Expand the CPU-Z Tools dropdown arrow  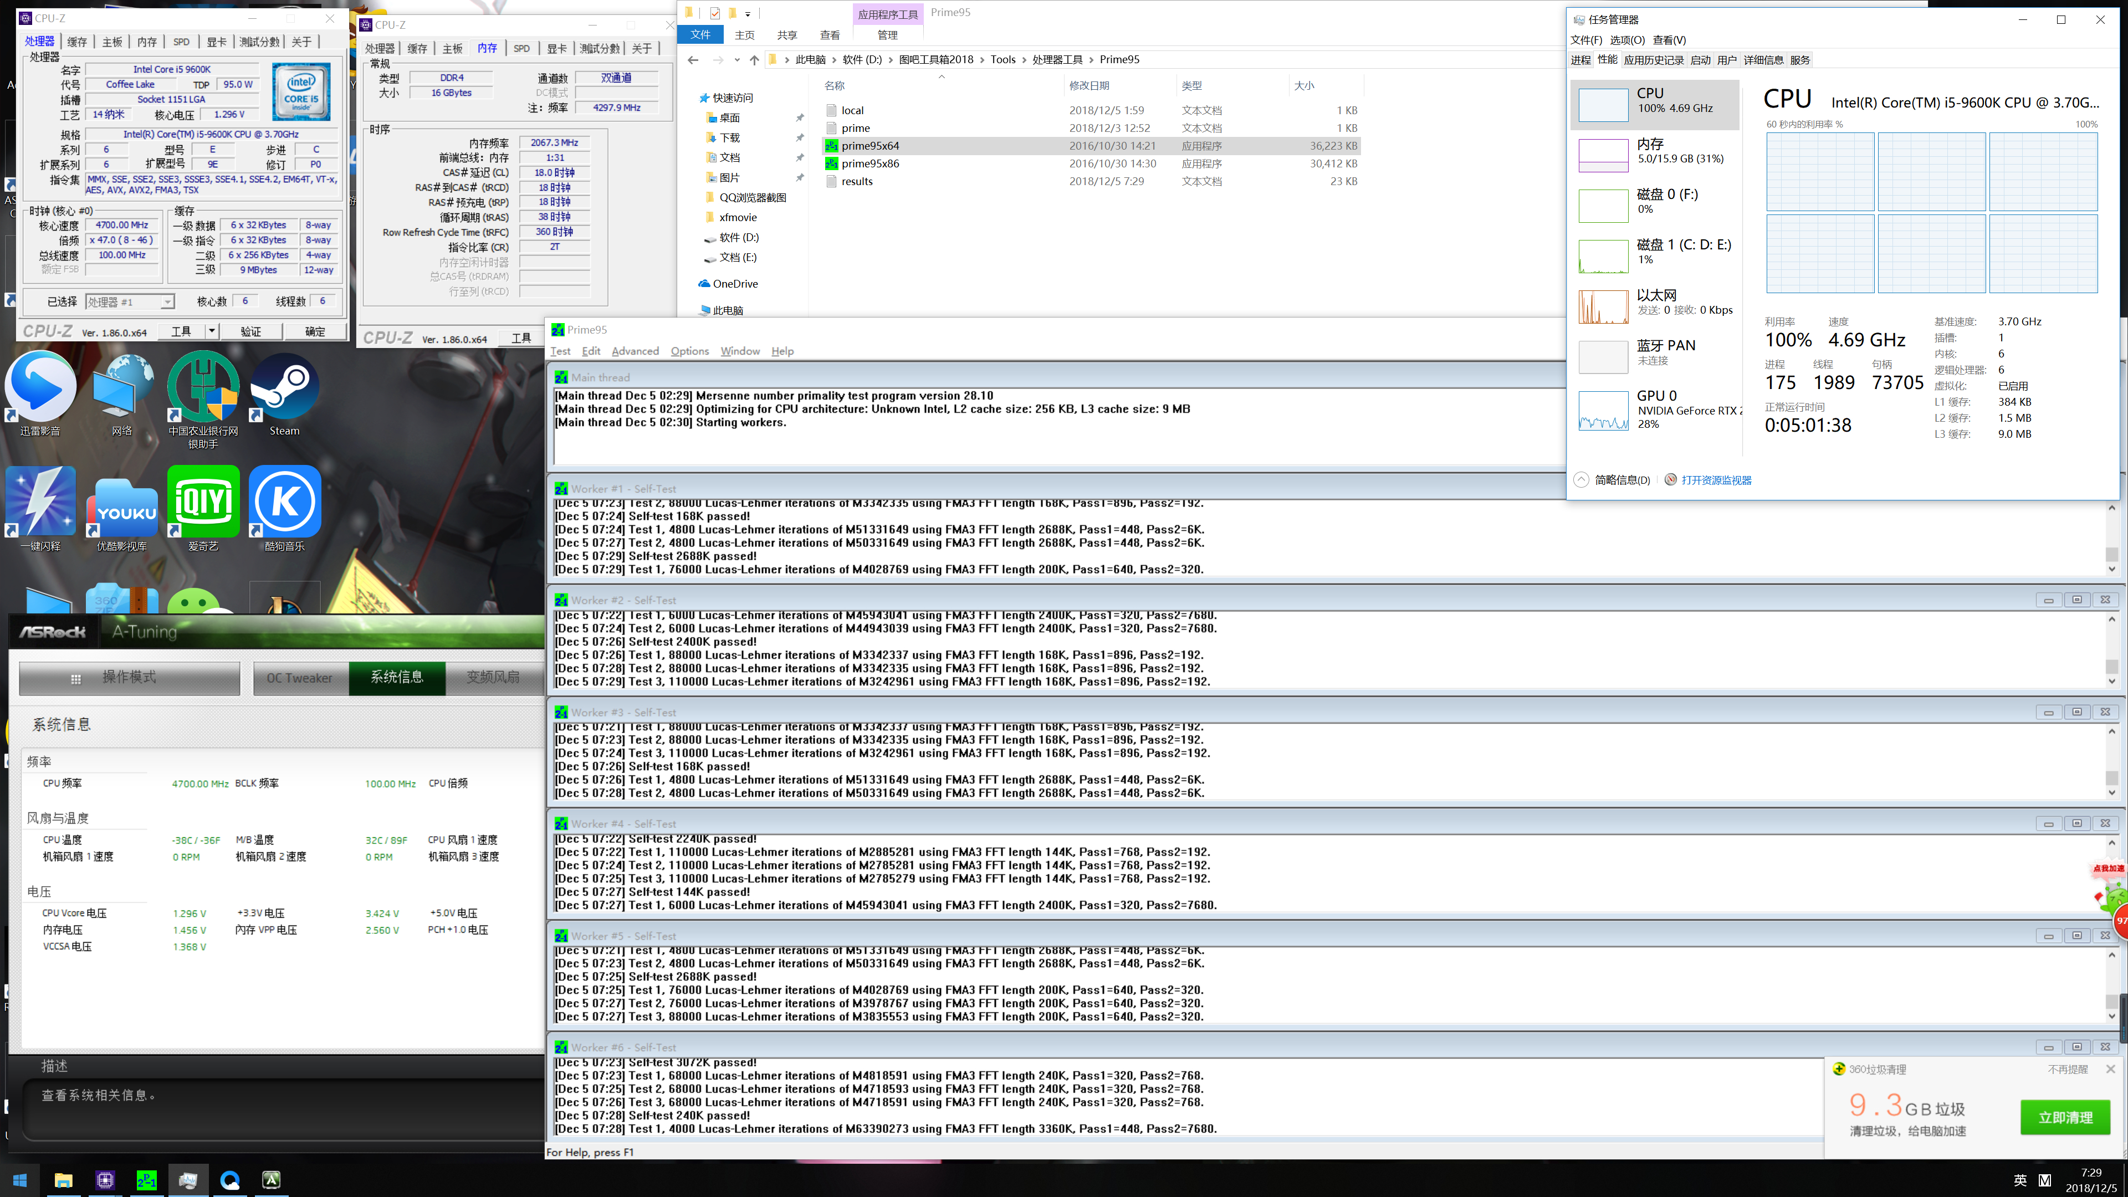[212, 331]
